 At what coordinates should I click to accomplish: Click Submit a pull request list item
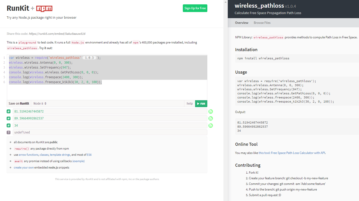click(x=265, y=195)
